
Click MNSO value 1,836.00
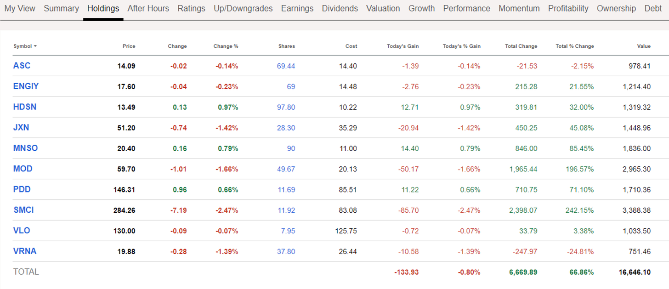pos(637,148)
